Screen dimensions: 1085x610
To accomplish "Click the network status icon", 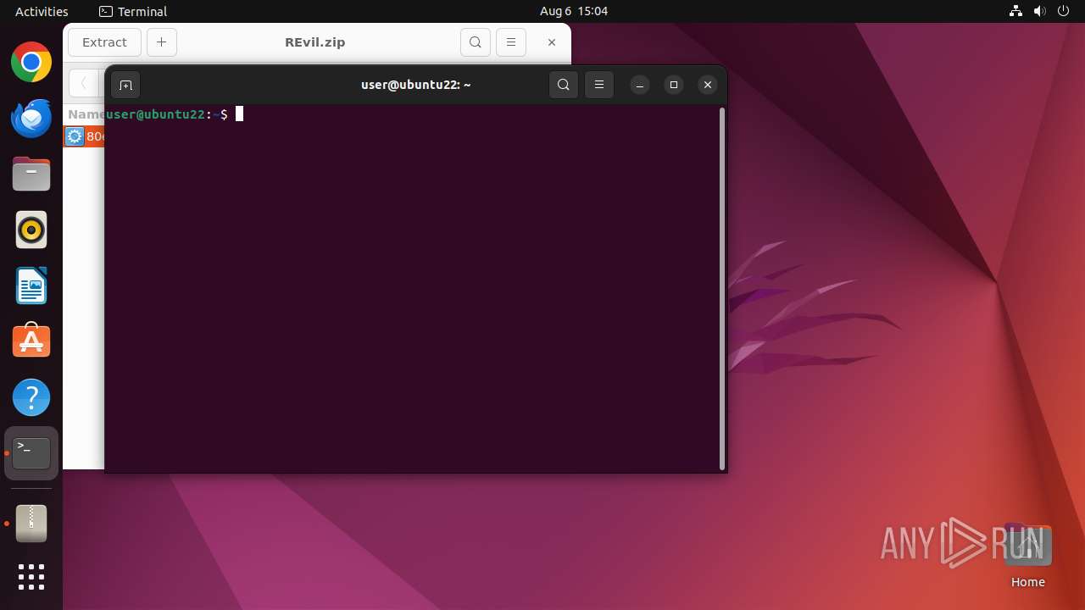I will tap(1016, 11).
